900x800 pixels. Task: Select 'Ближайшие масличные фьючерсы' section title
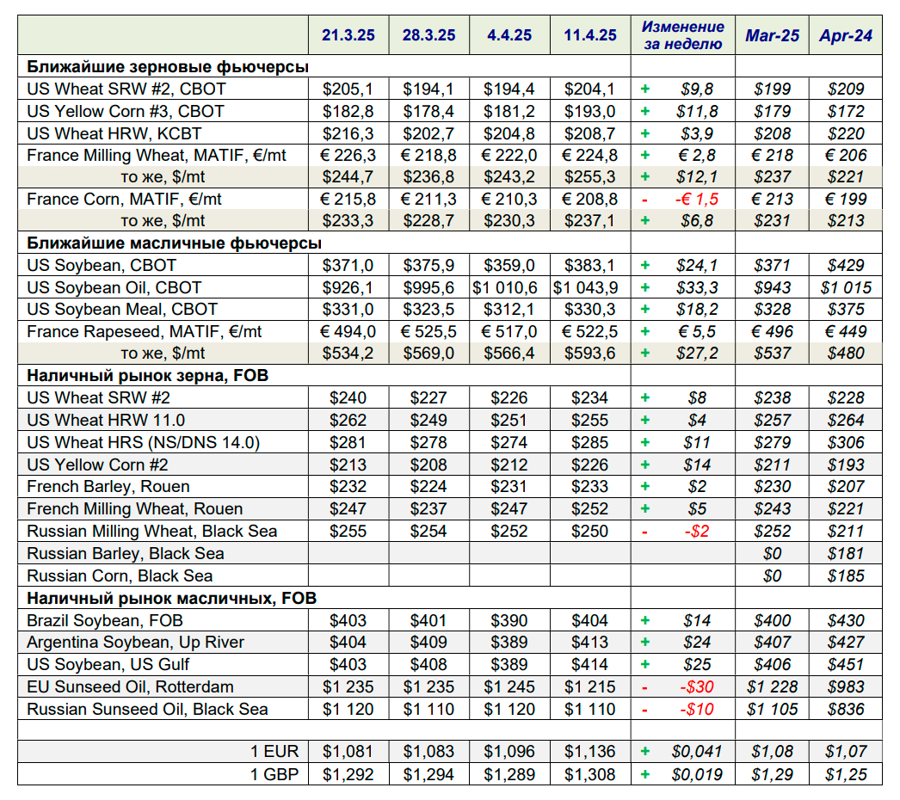(174, 243)
